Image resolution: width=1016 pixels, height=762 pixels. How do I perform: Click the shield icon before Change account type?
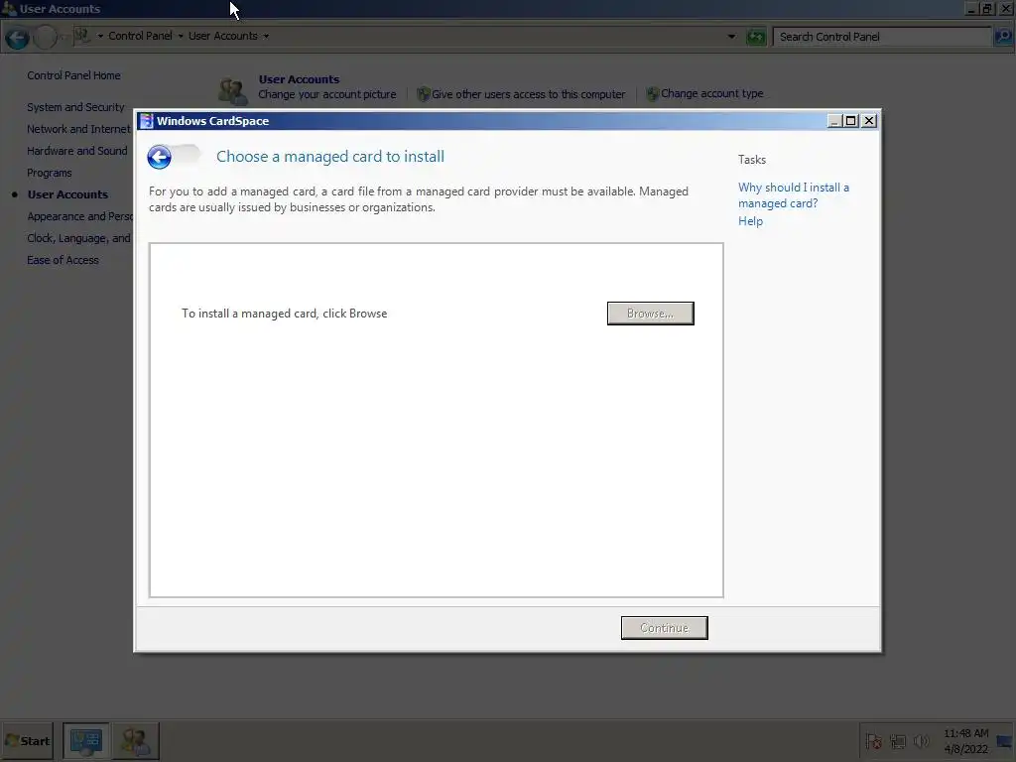653,94
